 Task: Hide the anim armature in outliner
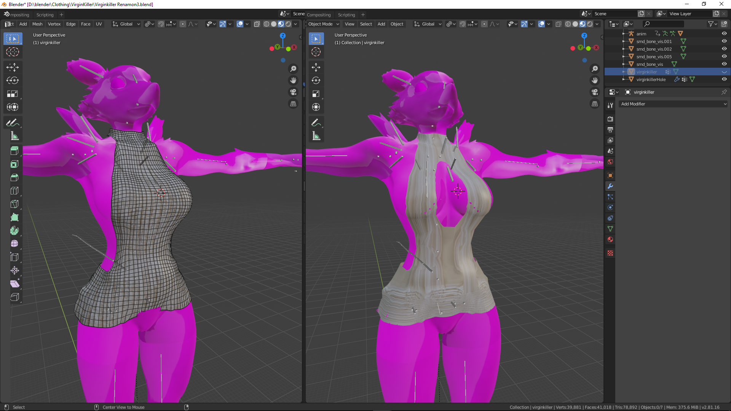(724, 33)
